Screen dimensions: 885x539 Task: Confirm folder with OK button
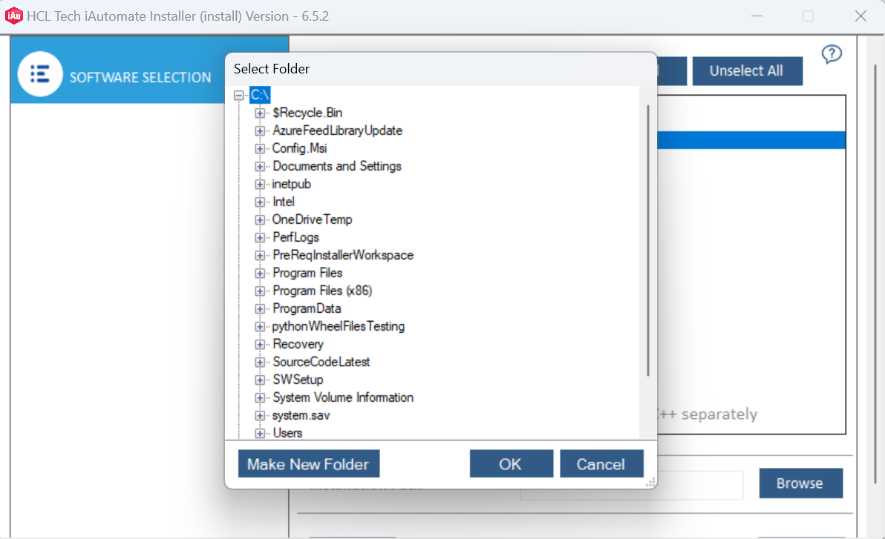(512, 463)
